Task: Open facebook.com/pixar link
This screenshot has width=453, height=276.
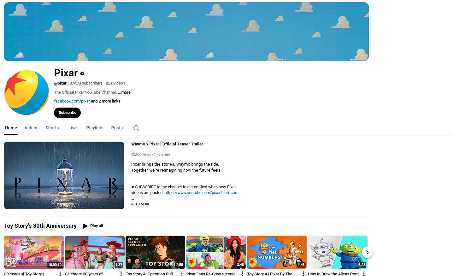Action: [72, 101]
